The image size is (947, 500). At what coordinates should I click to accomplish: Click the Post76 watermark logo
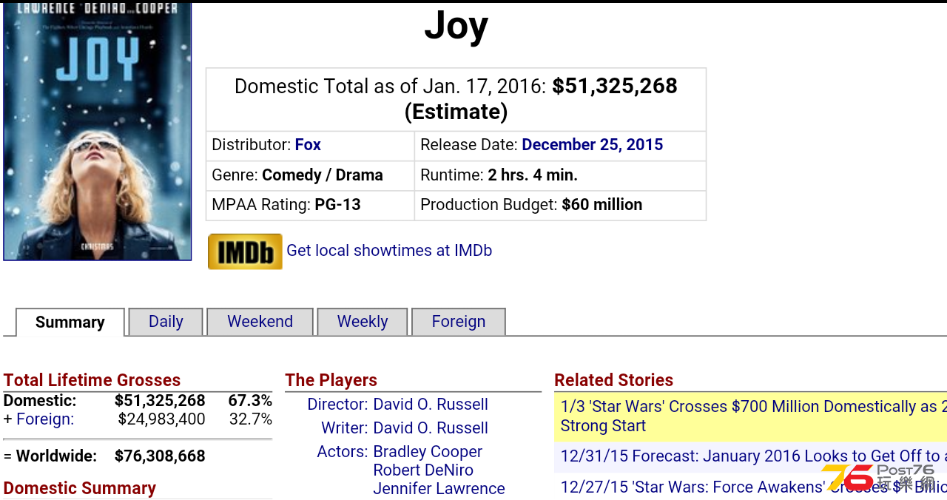(x=880, y=477)
